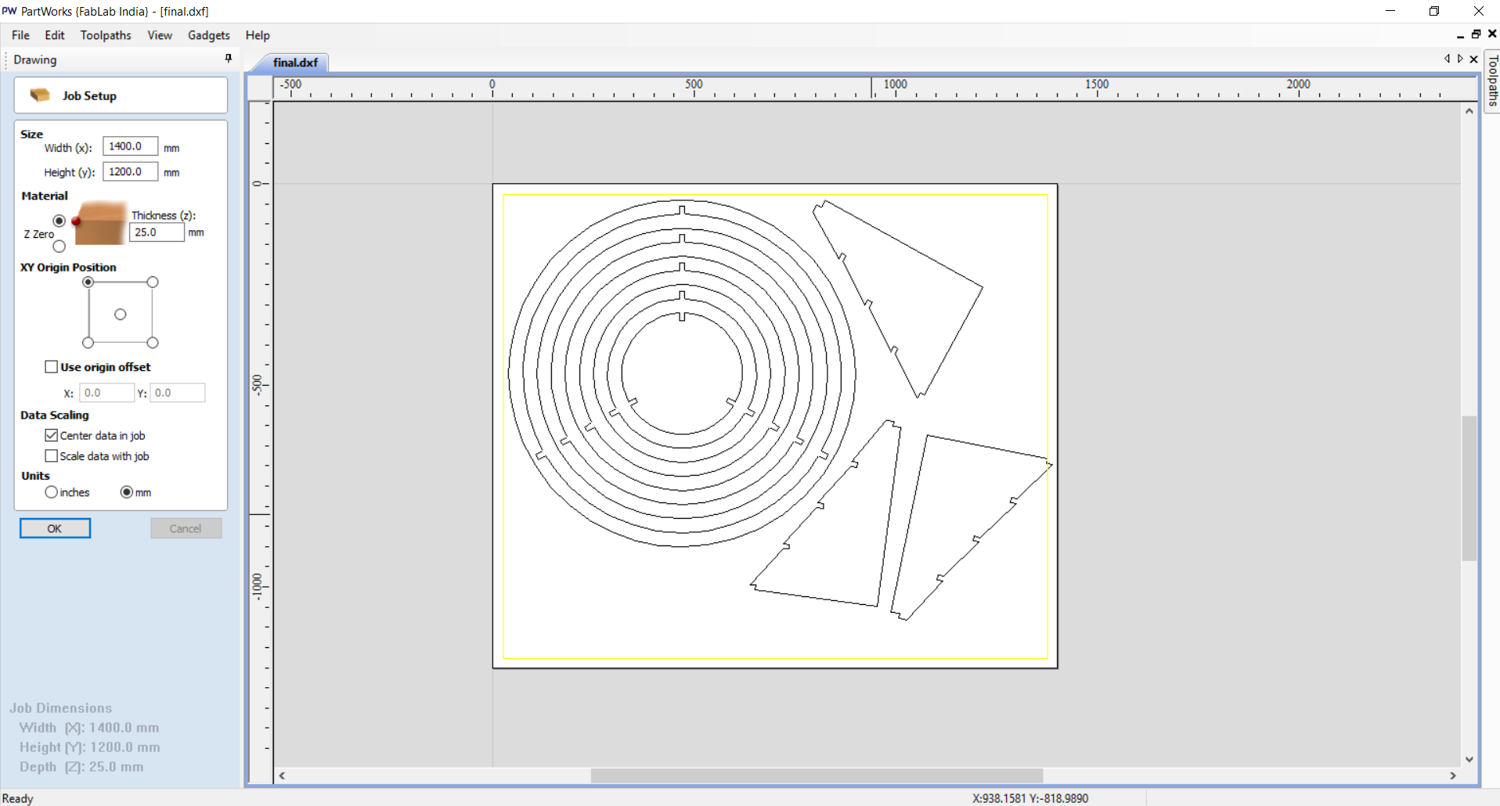Image resolution: width=1500 pixels, height=806 pixels.
Task: Click the vertical scrollbar down arrow
Action: pos(1469,759)
